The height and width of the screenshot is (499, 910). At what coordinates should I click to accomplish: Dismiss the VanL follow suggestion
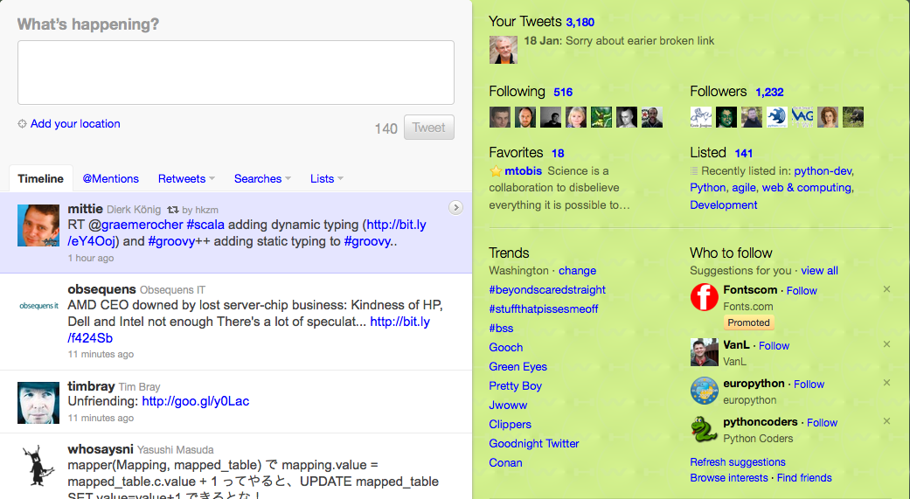point(886,344)
